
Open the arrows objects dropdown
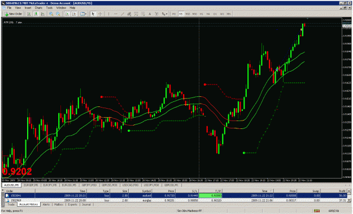point(164,14)
